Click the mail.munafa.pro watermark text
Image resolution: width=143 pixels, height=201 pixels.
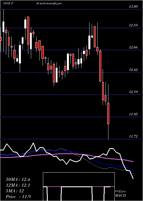pyautogui.click(x=51, y=3)
